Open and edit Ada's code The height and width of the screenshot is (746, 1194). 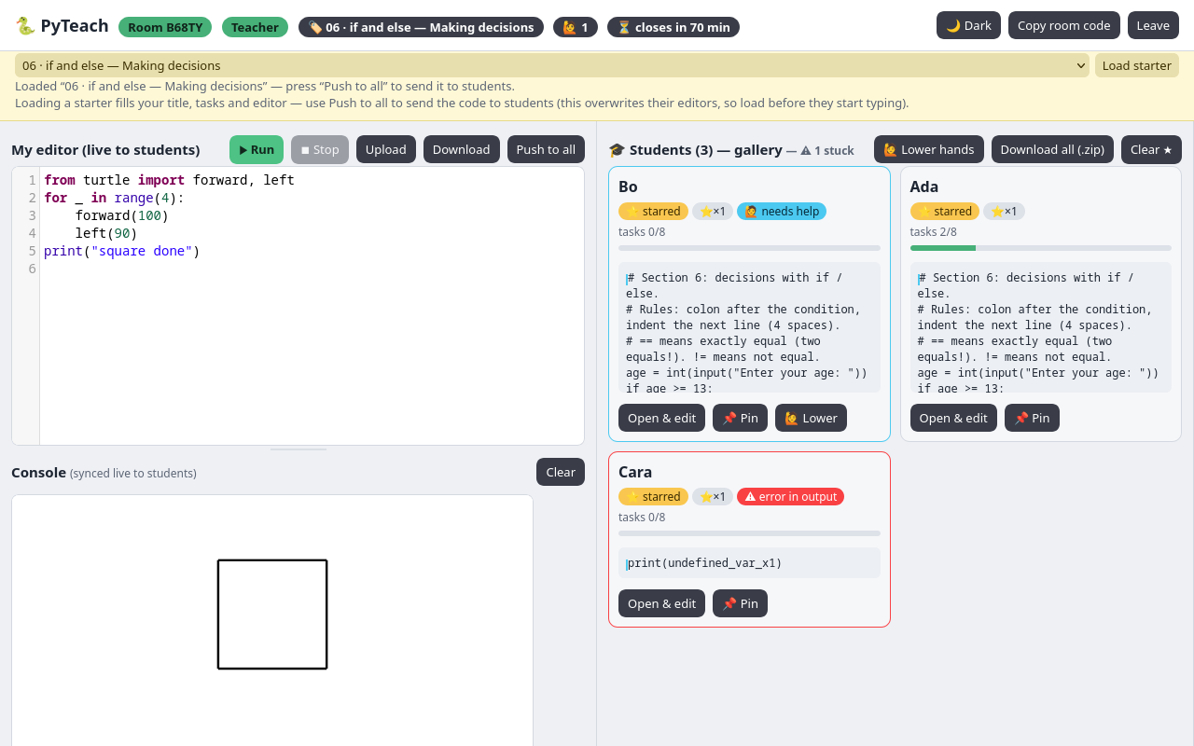pos(953,418)
